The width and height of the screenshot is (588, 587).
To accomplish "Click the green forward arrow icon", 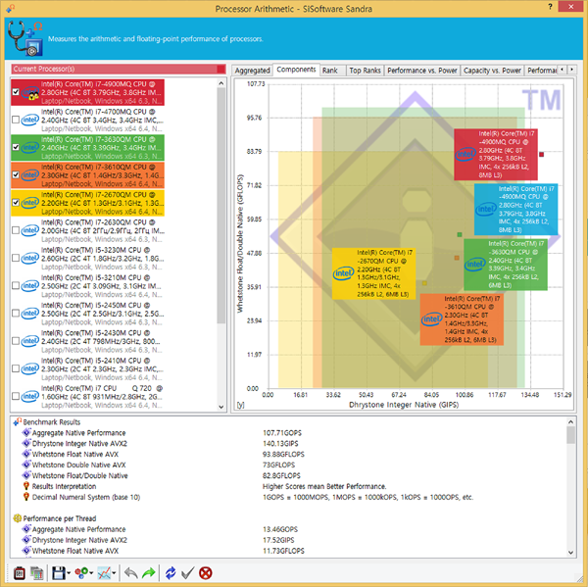I will (x=149, y=573).
